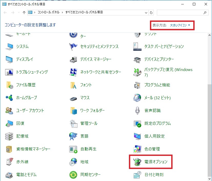The height and width of the screenshot is (181, 212).
Task: Open the ネットワークと共有センター text link
Action: 101,72
